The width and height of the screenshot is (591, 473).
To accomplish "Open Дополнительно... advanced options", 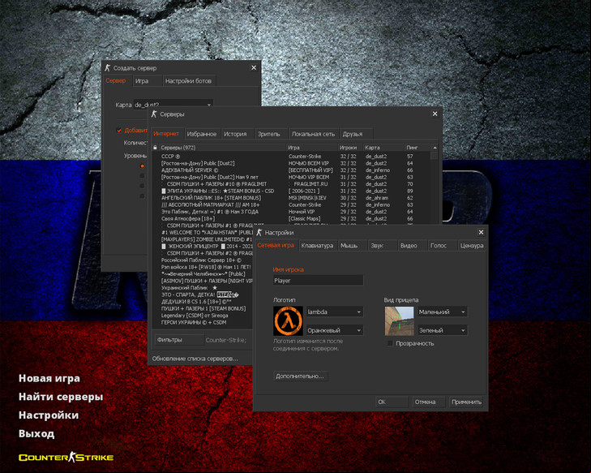I will coord(301,376).
